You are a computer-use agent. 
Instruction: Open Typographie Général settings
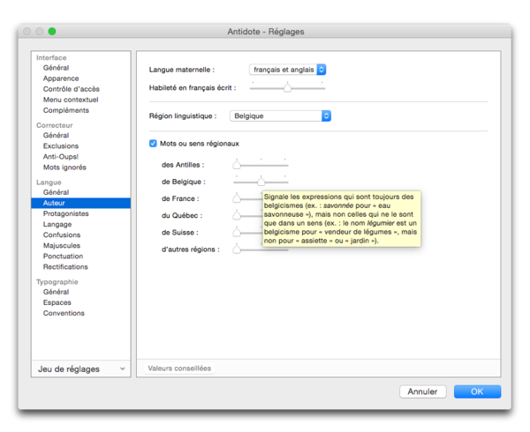57,292
